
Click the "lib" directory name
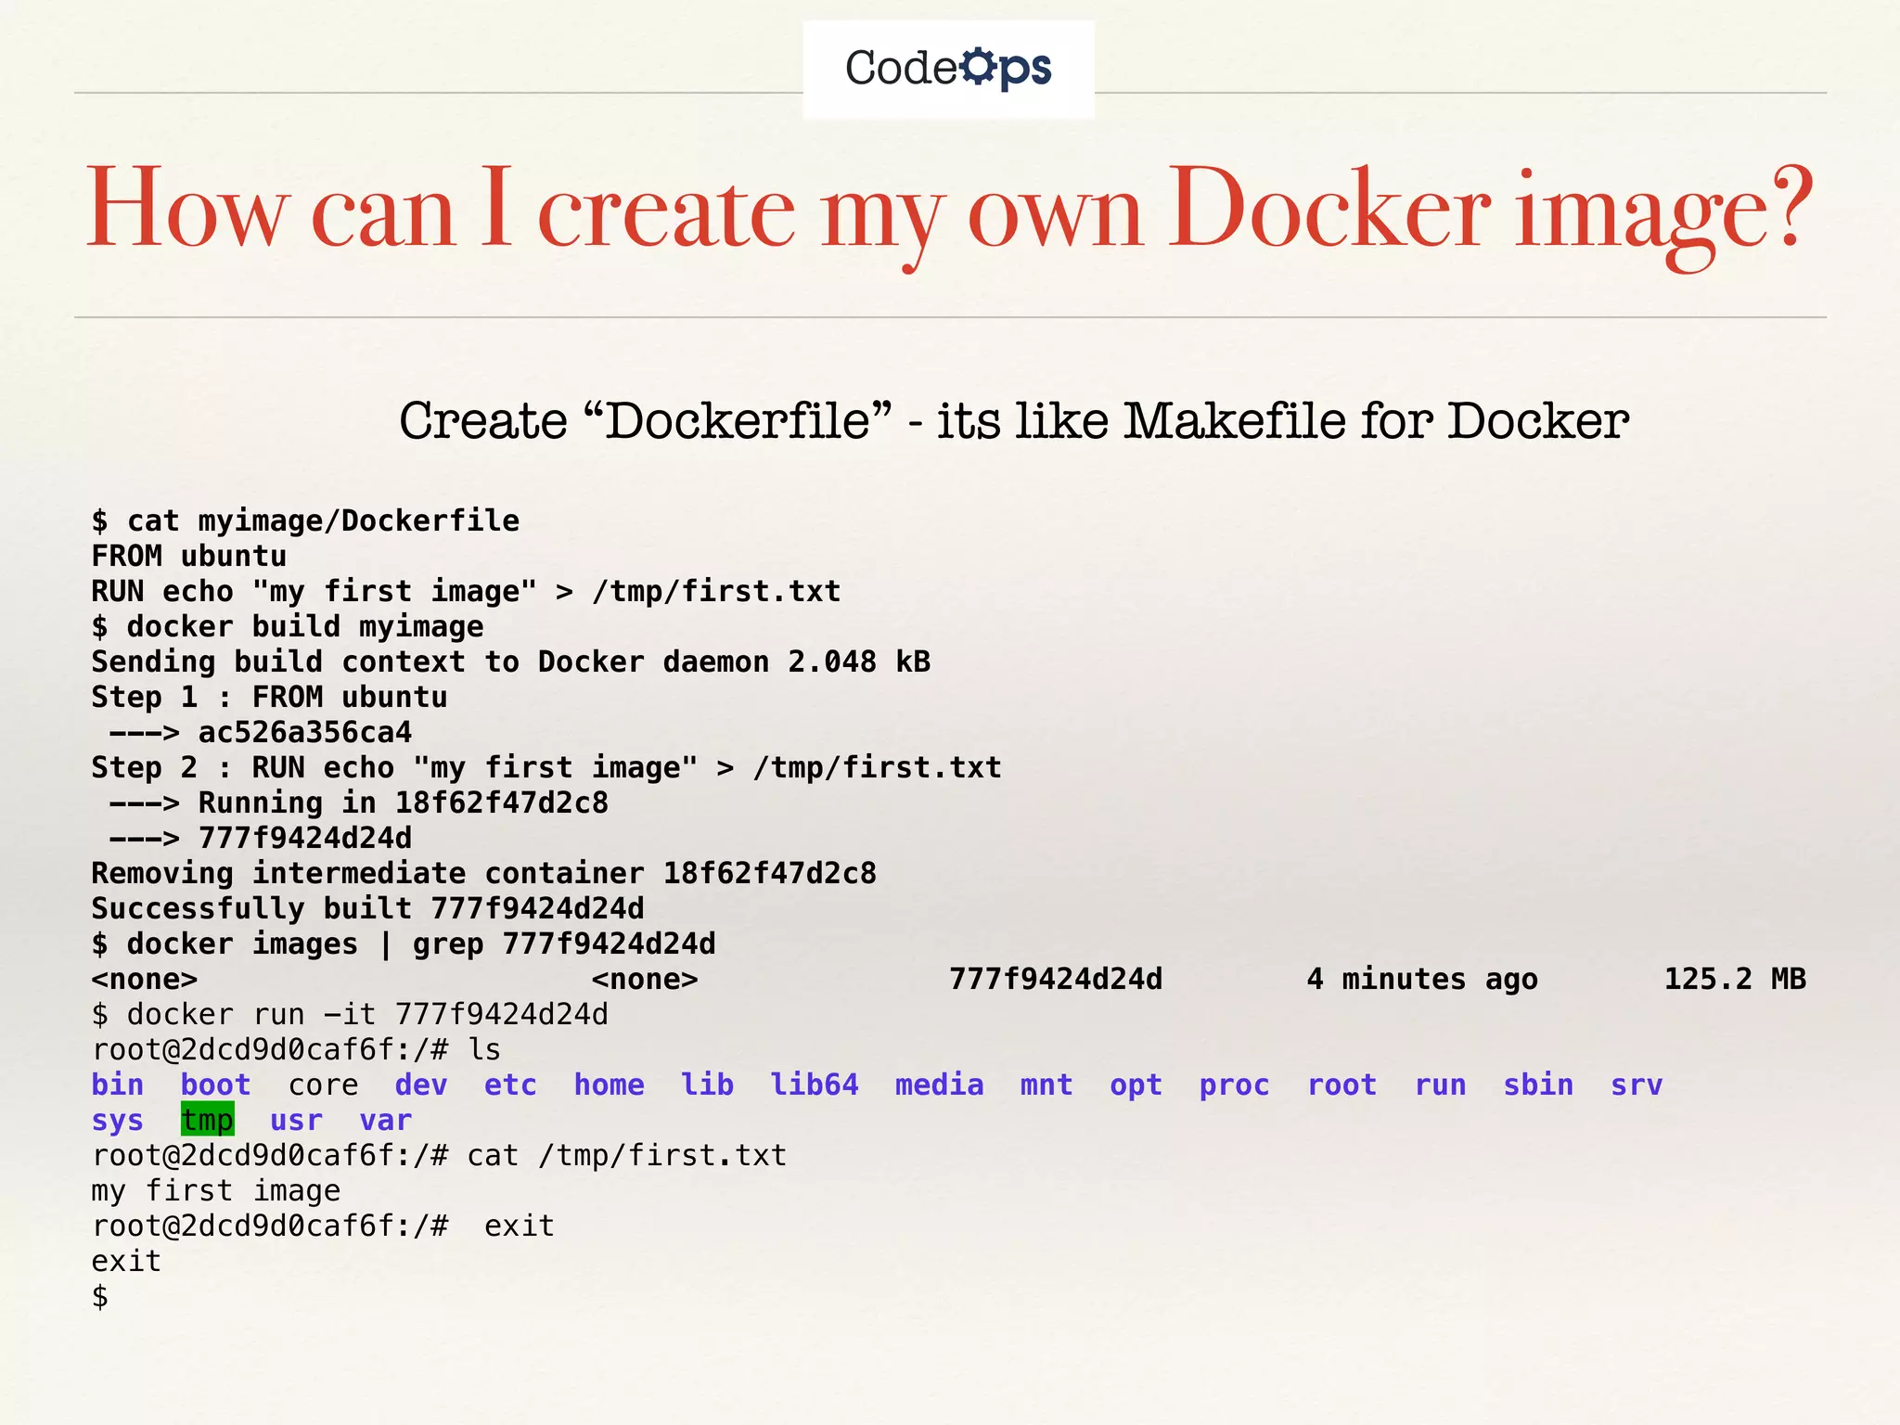click(x=707, y=1085)
